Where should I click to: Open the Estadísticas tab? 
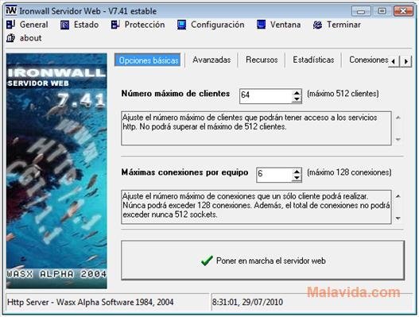point(313,60)
